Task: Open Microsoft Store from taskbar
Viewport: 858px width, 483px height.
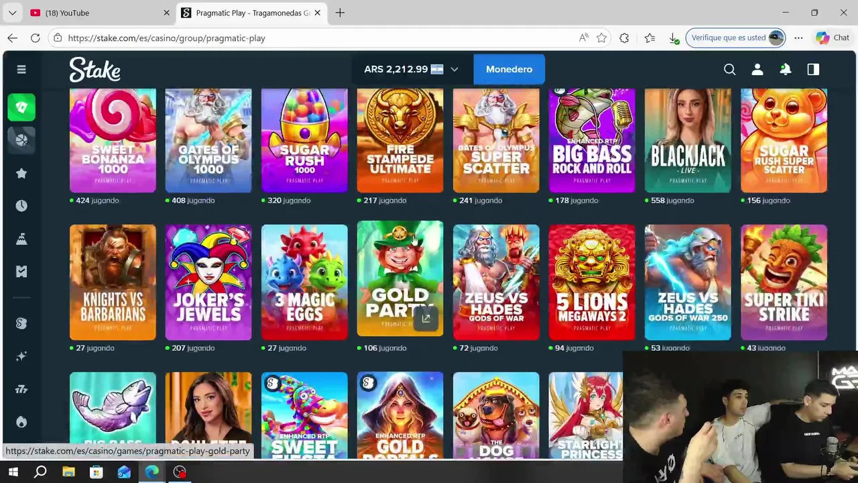Action: (x=96, y=472)
